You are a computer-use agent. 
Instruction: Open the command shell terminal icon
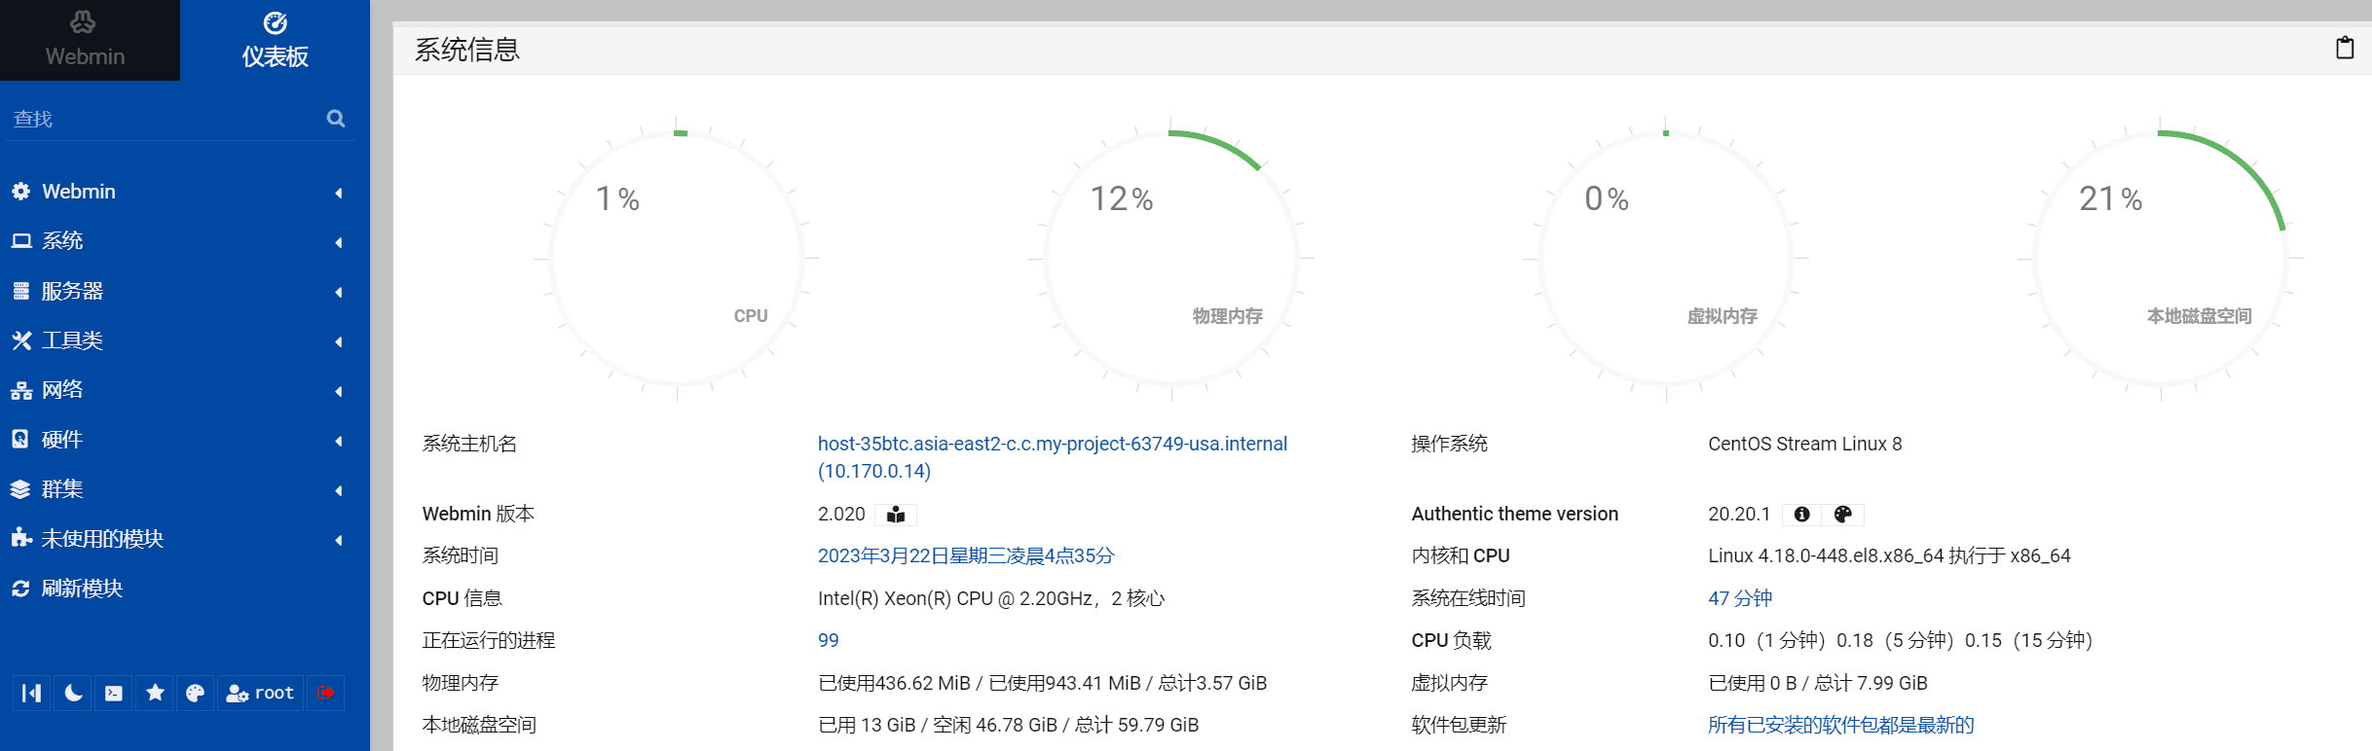(x=114, y=693)
